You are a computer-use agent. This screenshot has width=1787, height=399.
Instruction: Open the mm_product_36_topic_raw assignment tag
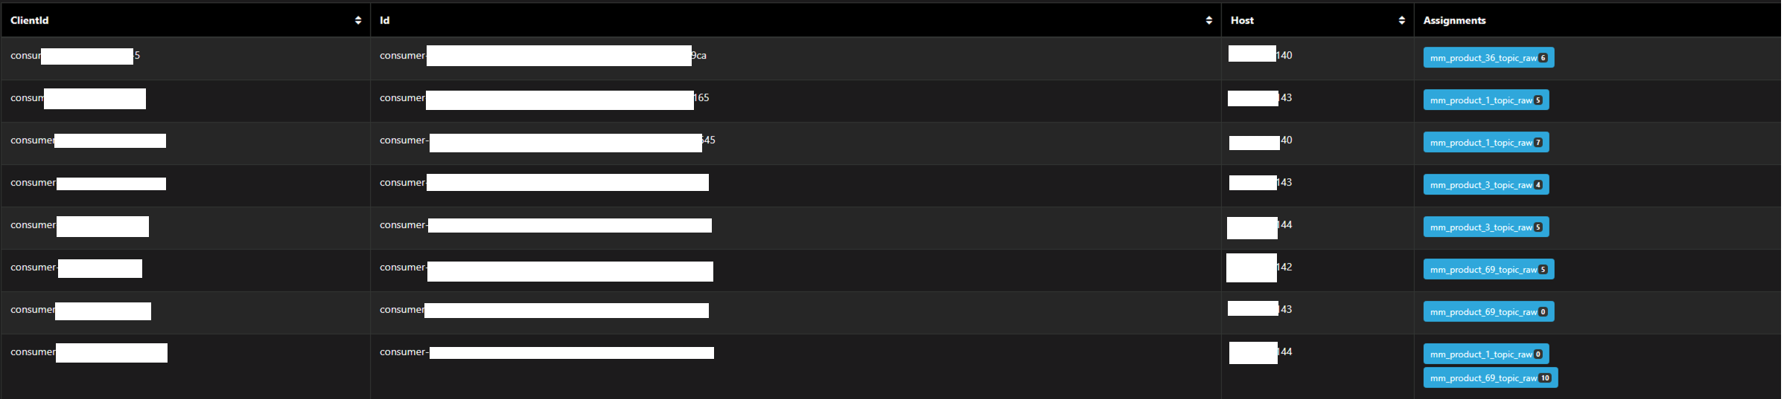pos(1488,58)
